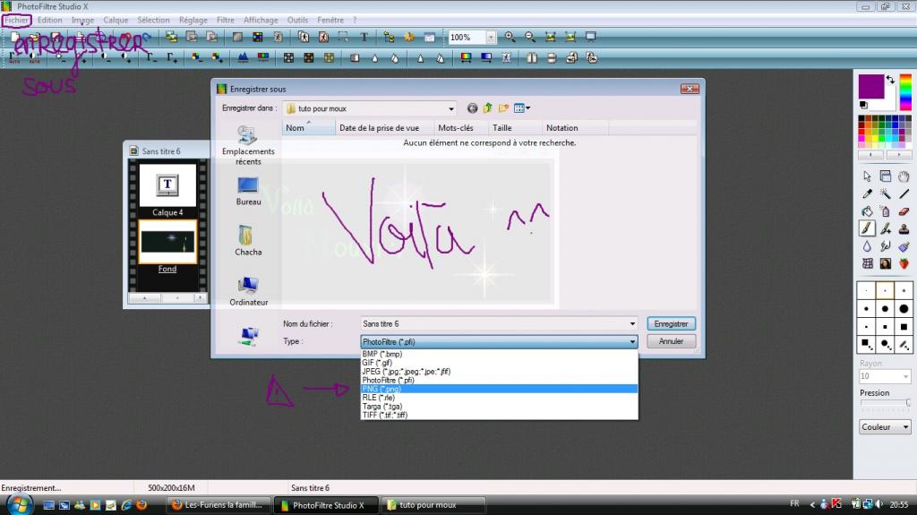Go to Ordinateur in the places bar
Viewport: 917px width, 515px height.
click(x=248, y=291)
